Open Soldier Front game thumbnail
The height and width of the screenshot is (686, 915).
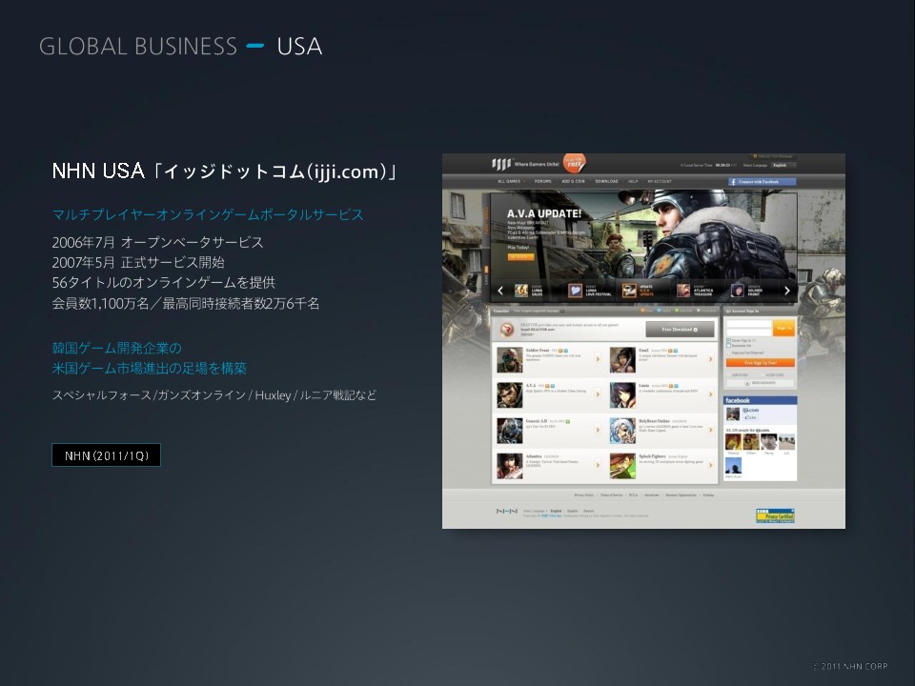click(x=509, y=360)
